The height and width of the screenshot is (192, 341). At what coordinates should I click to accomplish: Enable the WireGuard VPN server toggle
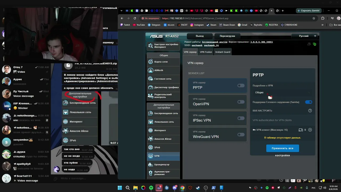[x=241, y=135]
